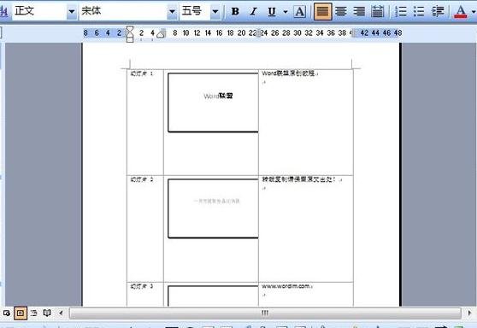Center-align the paragraph
Screen dimensions: 477x328
(341, 12)
